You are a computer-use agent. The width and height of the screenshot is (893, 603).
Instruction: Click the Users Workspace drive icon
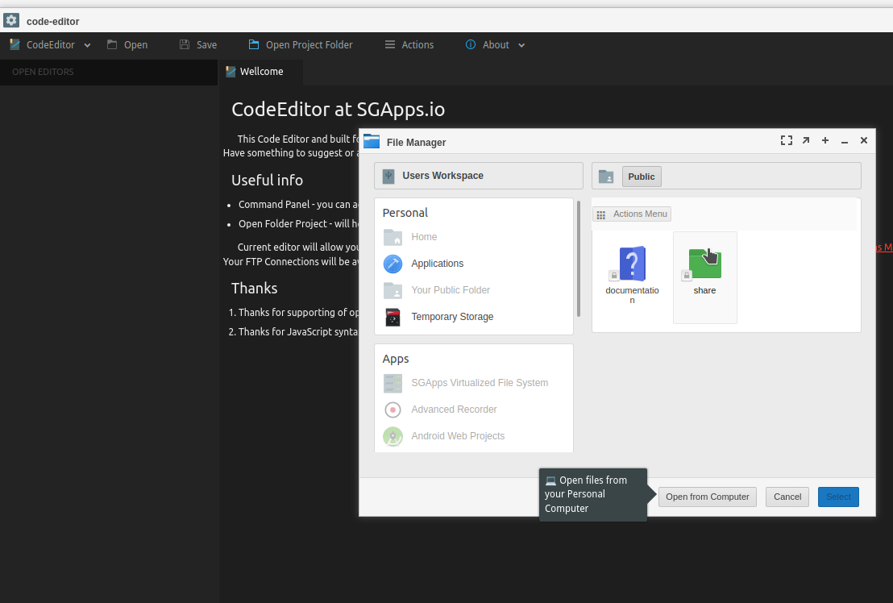(x=388, y=176)
